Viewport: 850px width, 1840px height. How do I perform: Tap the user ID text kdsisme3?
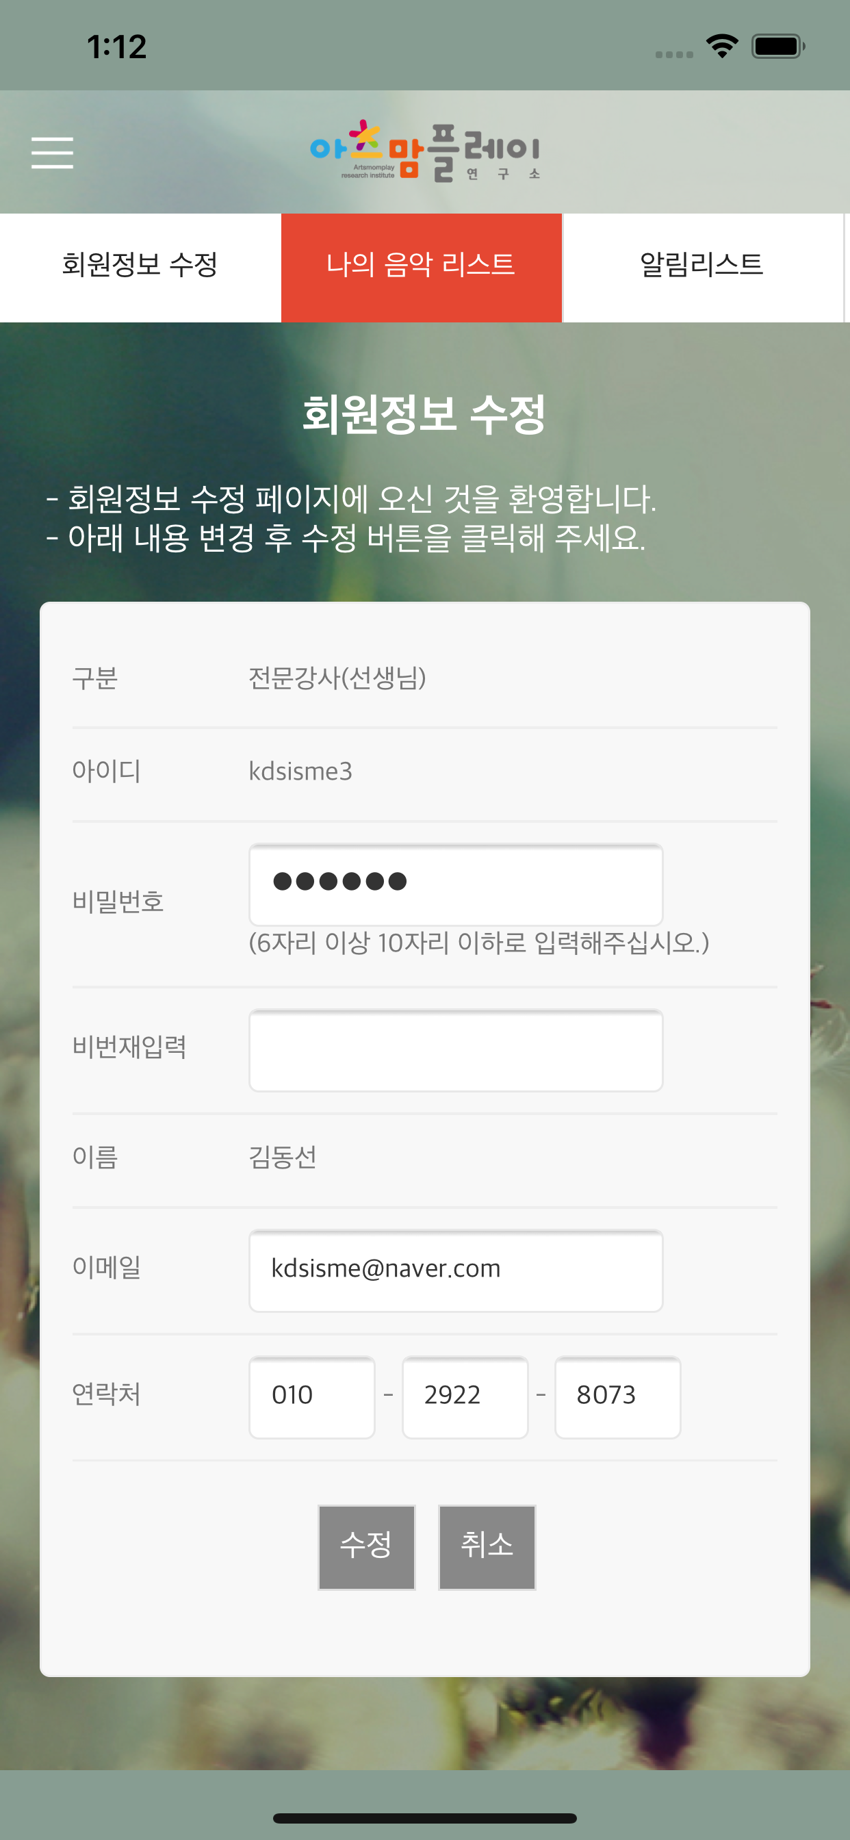point(300,771)
